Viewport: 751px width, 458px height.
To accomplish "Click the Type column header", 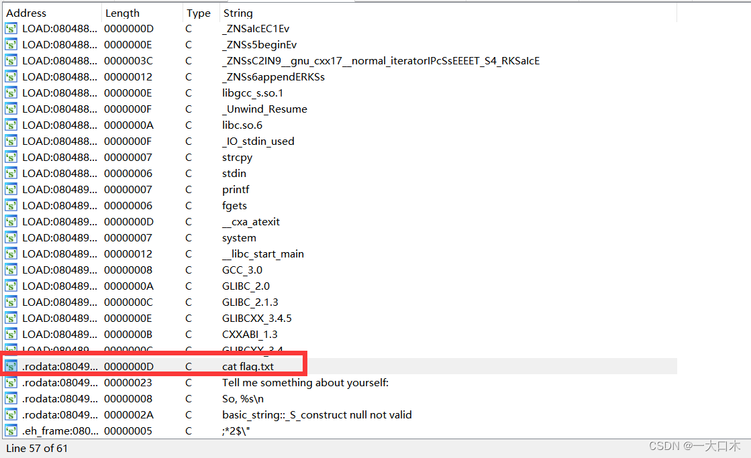I will [199, 13].
